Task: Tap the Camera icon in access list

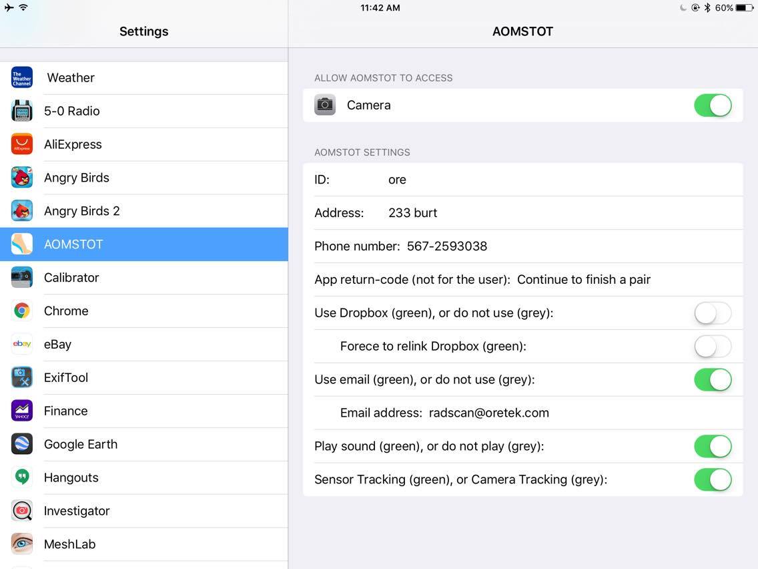Action: (x=325, y=105)
